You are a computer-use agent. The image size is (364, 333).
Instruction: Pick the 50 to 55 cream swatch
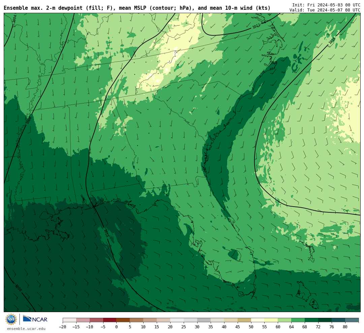[258, 320]
